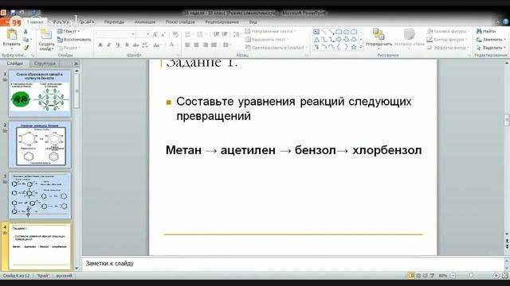The width and height of the screenshot is (510, 286).
Task: Click the Cut scissors icon
Action: coord(25,32)
